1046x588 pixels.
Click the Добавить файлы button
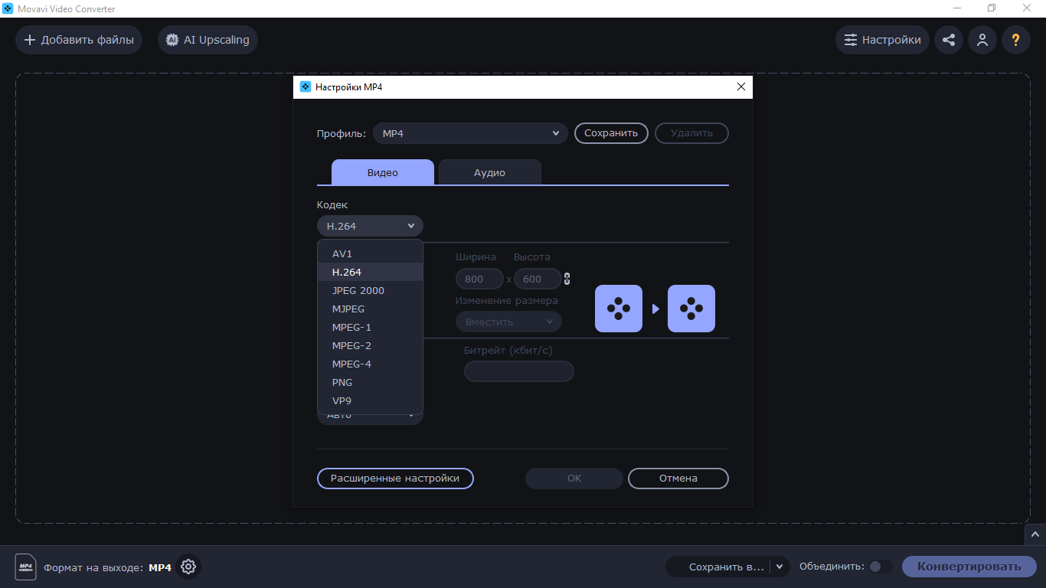(x=79, y=40)
